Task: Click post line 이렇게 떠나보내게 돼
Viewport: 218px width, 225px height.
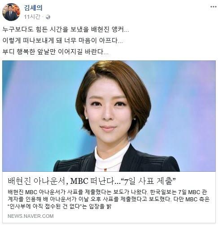Action: point(62,40)
